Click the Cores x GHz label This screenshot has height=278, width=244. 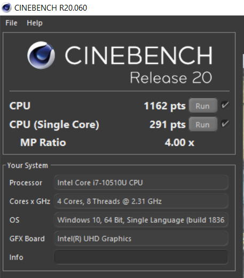click(x=30, y=201)
